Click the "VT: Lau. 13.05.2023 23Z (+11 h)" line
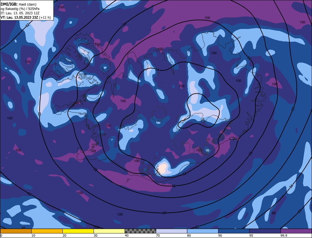Image resolution: width=312 pixels, height=238 pixels. [x=26, y=17]
